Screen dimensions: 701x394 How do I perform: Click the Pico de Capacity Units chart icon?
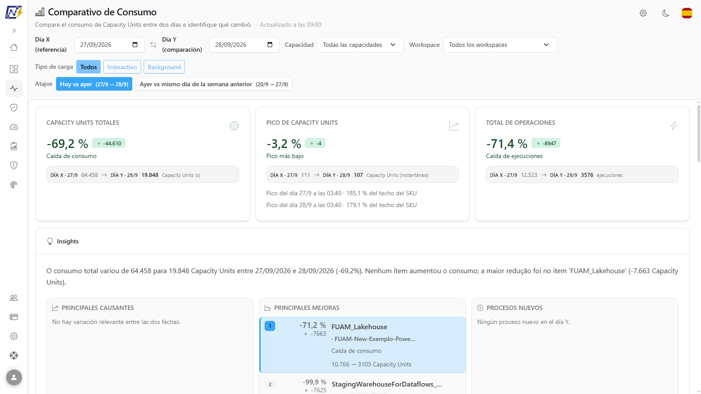(454, 126)
